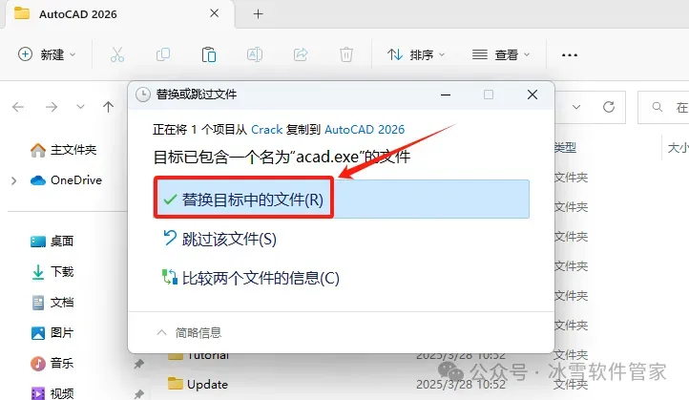The image size is (689, 400).
Task: Expand the OneDrive tree node chevron
Action: [x=14, y=180]
